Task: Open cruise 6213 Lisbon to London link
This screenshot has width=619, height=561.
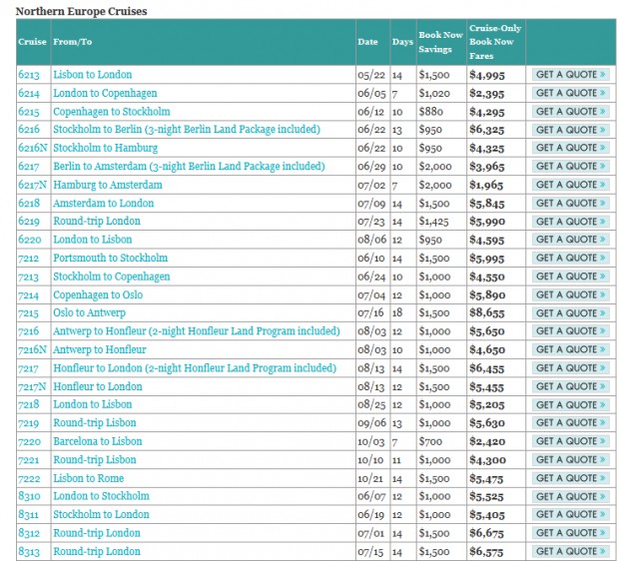Action: pyautogui.click(x=93, y=75)
